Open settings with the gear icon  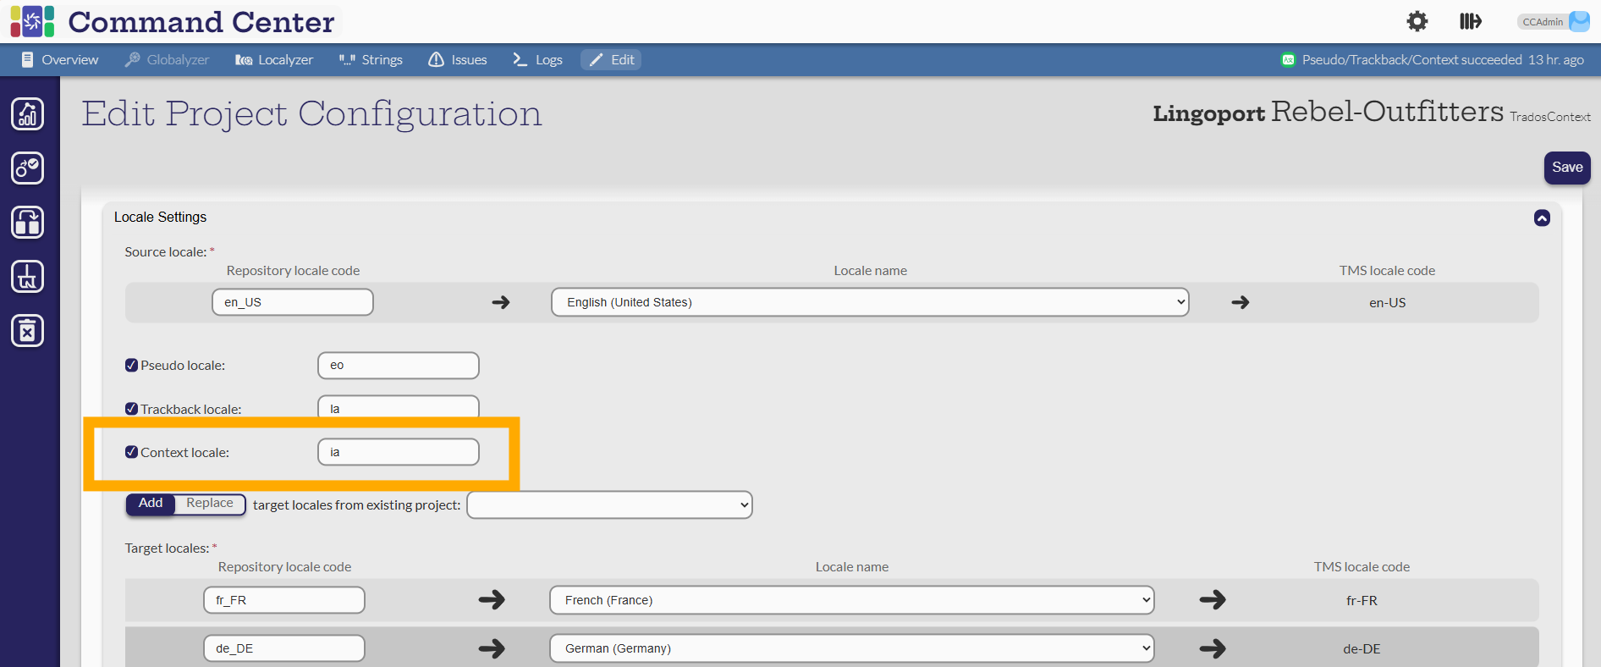(1417, 21)
